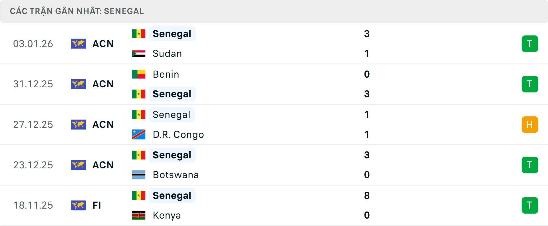This screenshot has width=548, height=226.
Task: Select the Sudan flag icon
Action: tap(138, 53)
